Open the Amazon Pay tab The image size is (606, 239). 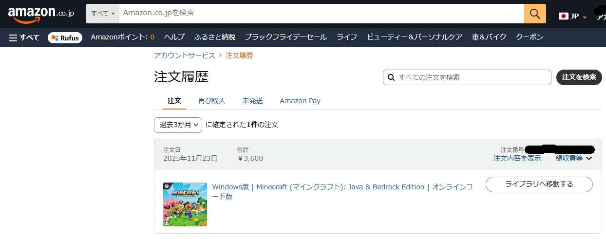pyautogui.click(x=300, y=101)
